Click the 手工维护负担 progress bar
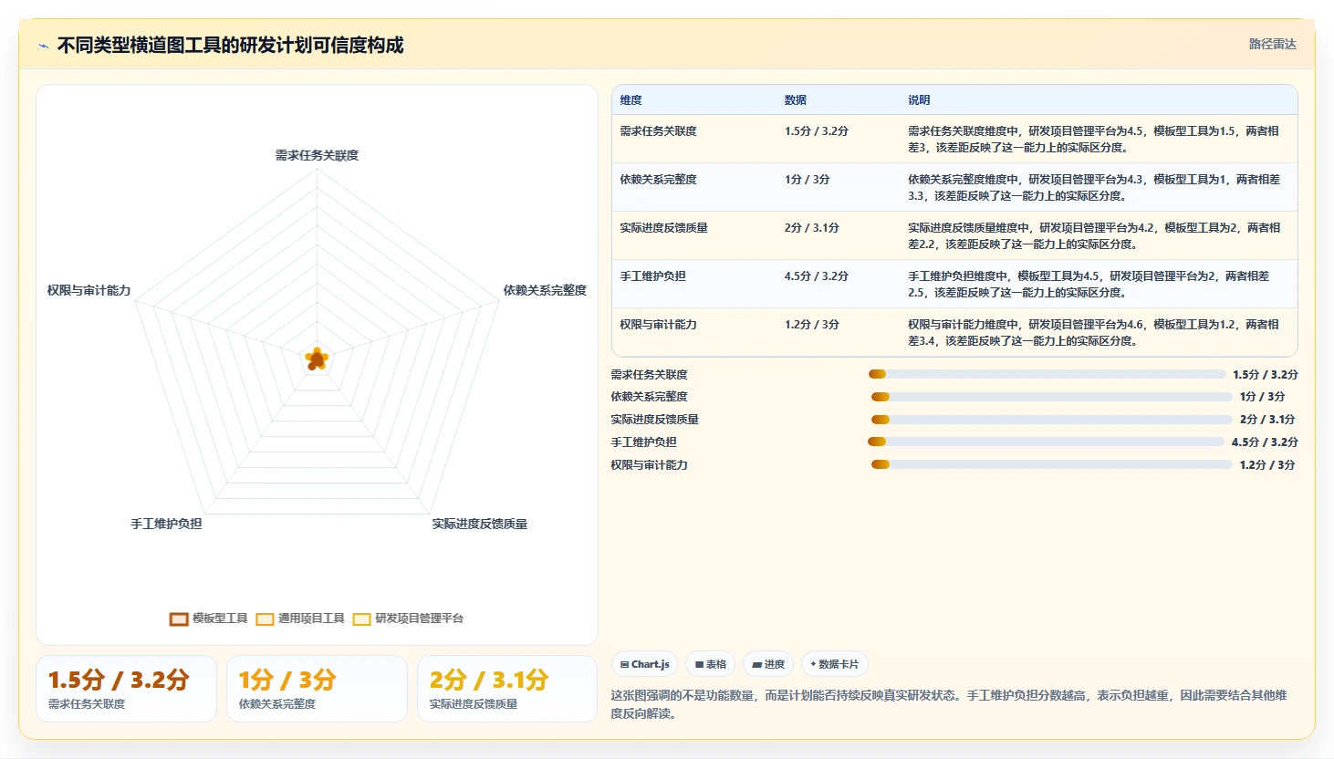Image resolution: width=1334 pixels, height=759 pixels. tap(1046, 442)
